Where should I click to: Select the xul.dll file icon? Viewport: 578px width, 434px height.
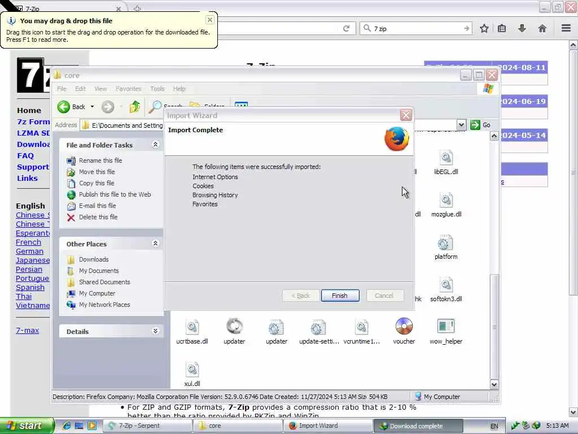(x=192, y=370)
